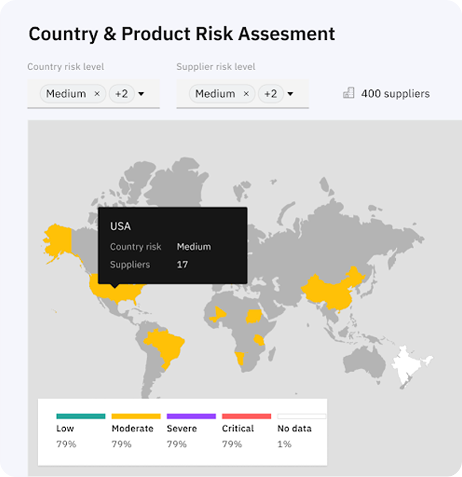Click the USA tooltip popup
The width and height of the screenshot is (462, 477).
(x=172, y=245)
